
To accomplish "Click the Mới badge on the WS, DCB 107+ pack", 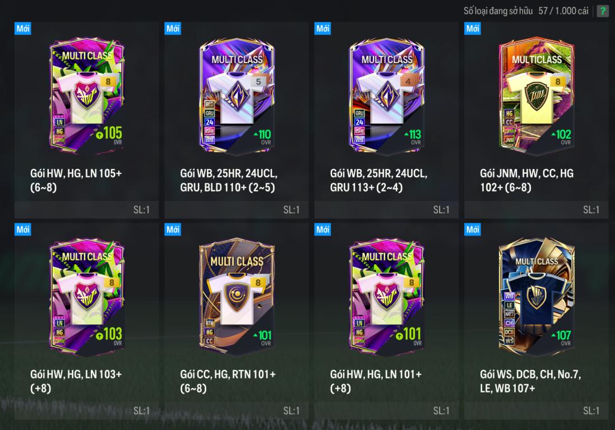I will tap(472, 230).
